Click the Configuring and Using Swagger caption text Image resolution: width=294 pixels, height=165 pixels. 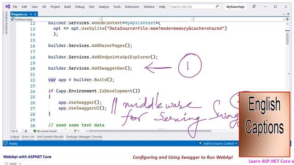[183, 157]
